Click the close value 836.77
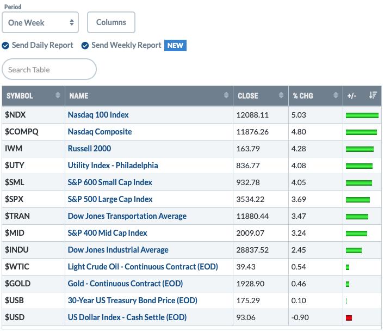 click(x=248, y=165)
